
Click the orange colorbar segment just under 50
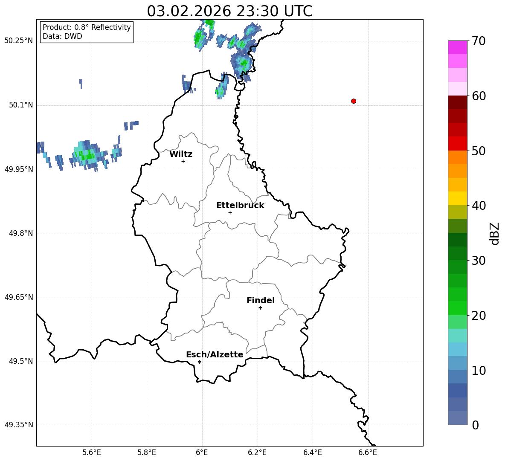point(457,157)
